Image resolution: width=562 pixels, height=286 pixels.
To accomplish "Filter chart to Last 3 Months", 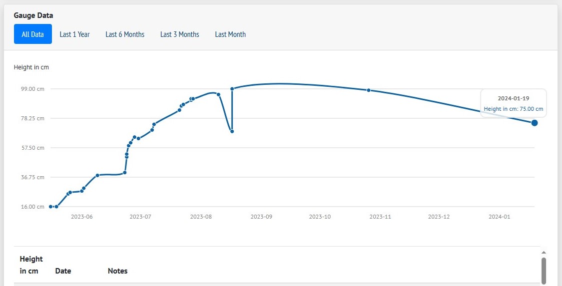I will pos(179,34).
